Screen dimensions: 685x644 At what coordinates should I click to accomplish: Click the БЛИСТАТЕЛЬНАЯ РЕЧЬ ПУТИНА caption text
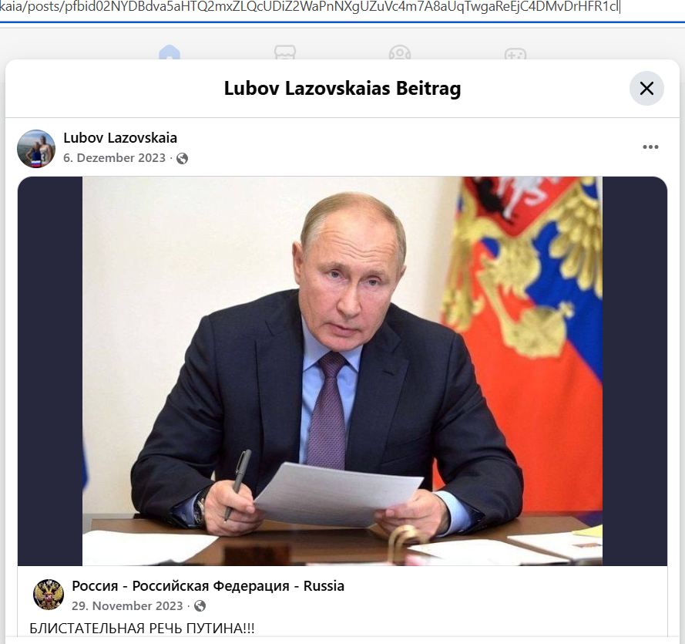(142, 629)
